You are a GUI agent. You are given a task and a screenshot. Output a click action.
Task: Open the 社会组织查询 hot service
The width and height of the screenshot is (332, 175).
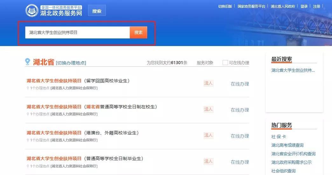[x=283, y=171]
